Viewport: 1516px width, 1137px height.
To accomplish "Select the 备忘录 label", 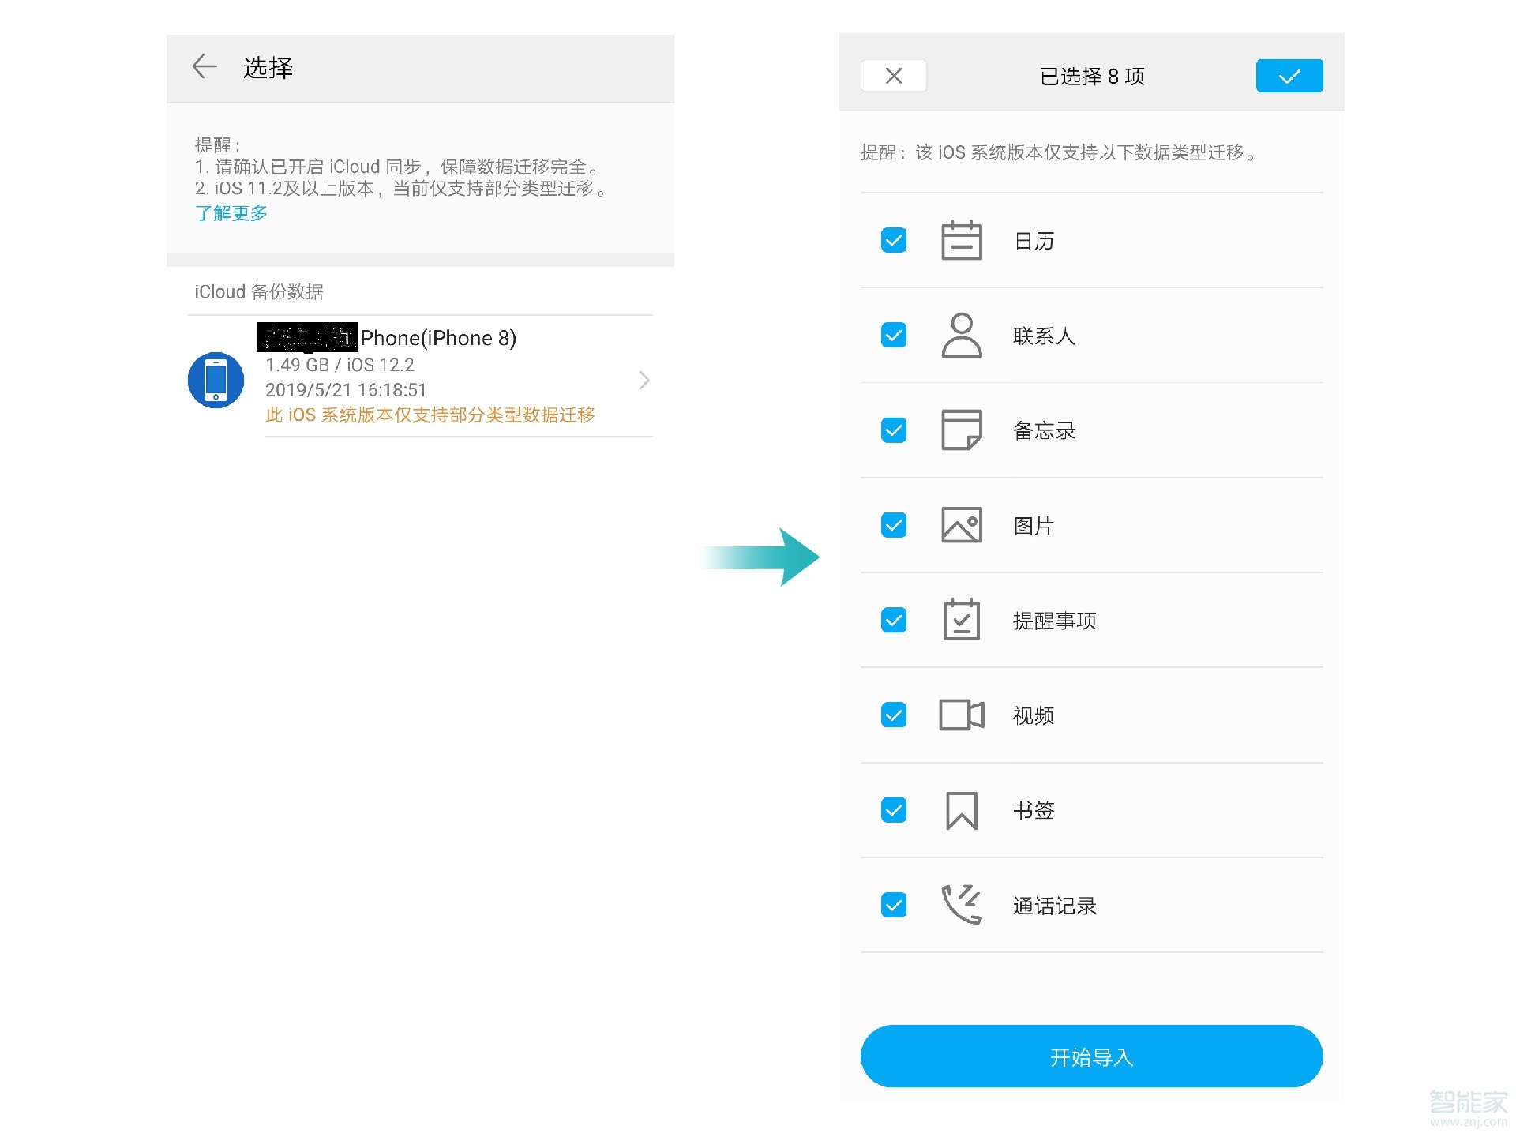I will click(1044, 430).
